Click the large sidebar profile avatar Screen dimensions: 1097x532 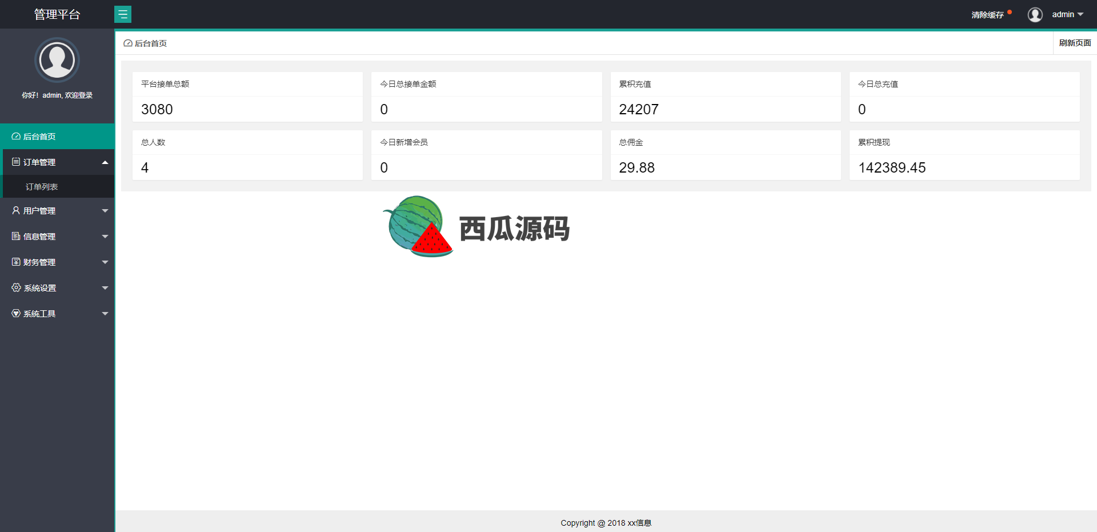click(x=57, y=60)
